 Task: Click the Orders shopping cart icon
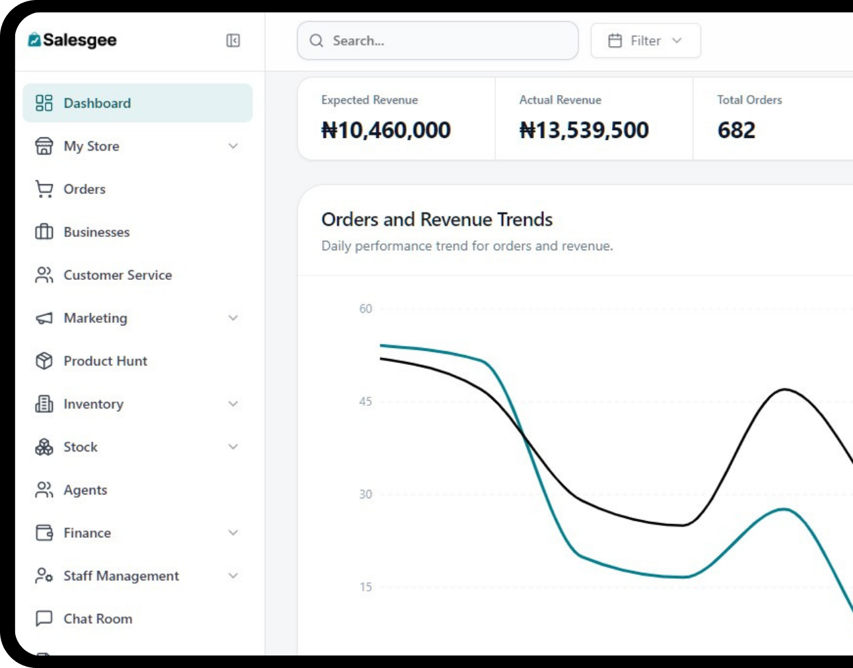pos(44,189)
